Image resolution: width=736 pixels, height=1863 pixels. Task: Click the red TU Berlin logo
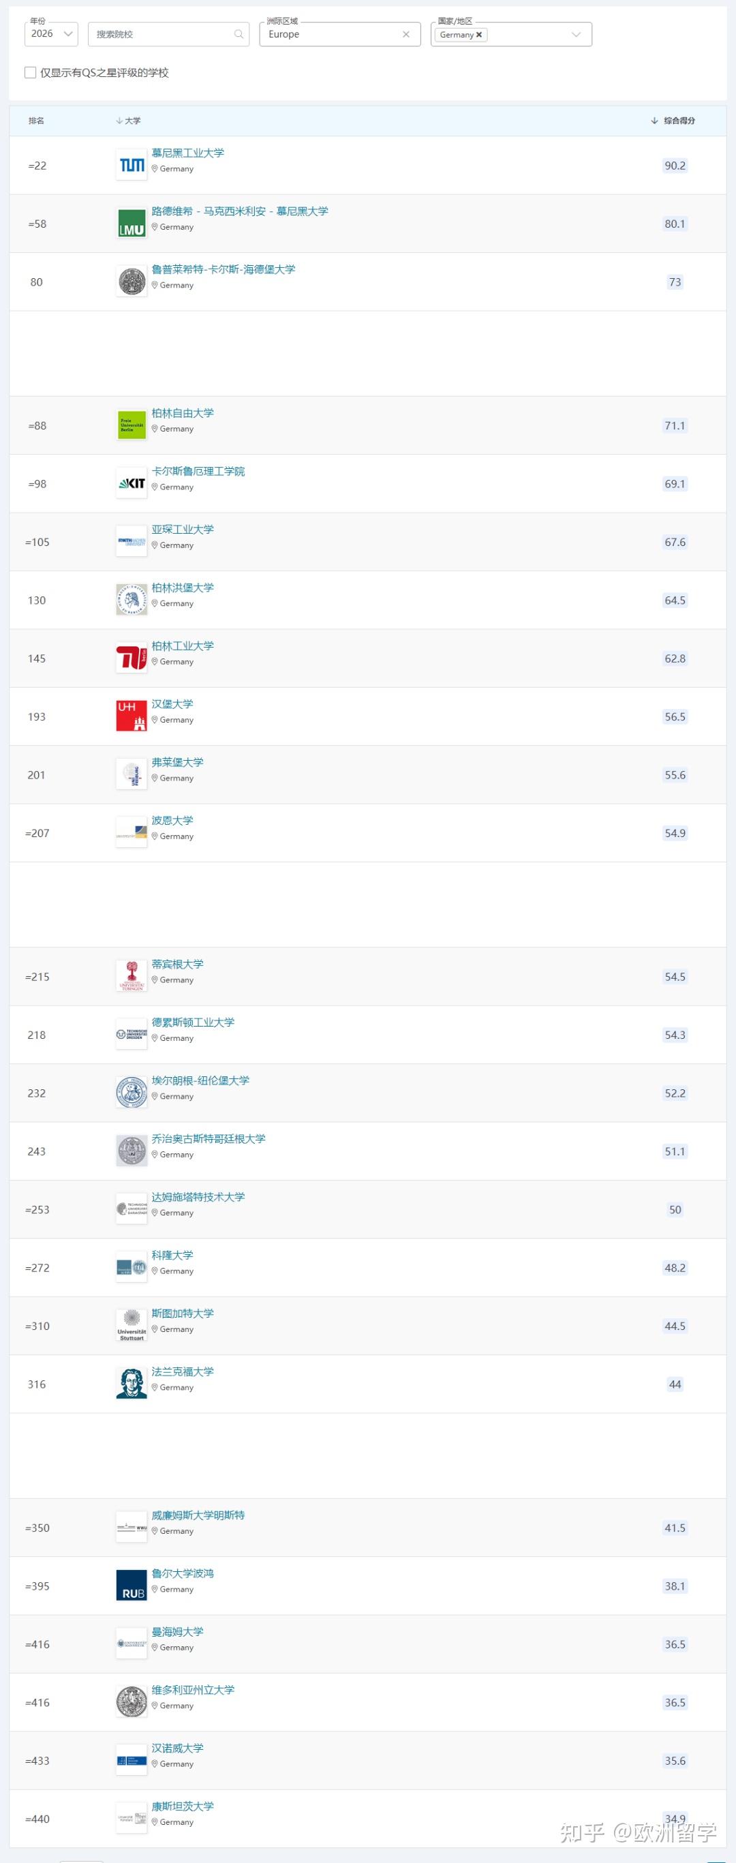click(x=132, y=658)
